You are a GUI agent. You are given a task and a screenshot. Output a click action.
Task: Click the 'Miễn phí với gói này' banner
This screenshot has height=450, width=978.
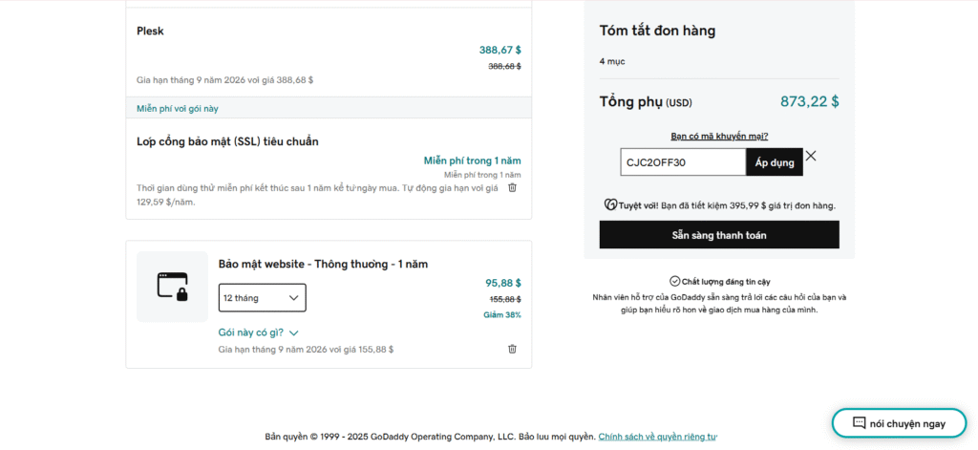coord(178,108)
